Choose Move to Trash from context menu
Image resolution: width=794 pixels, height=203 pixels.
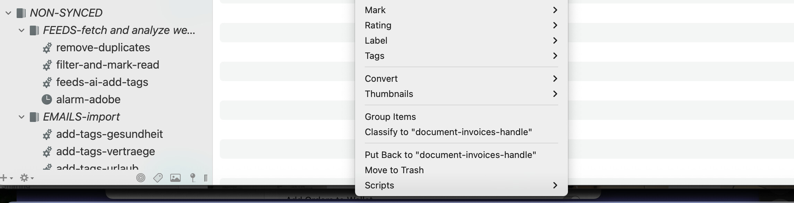click(394, 170)
